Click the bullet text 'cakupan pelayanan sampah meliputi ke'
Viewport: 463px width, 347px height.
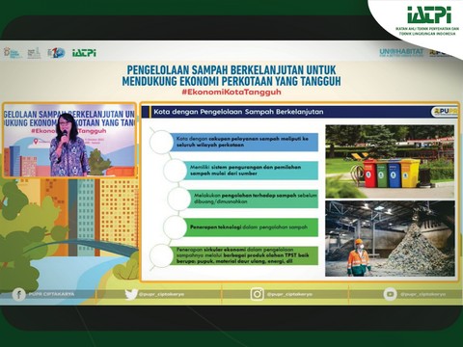(x=259, y=139)
